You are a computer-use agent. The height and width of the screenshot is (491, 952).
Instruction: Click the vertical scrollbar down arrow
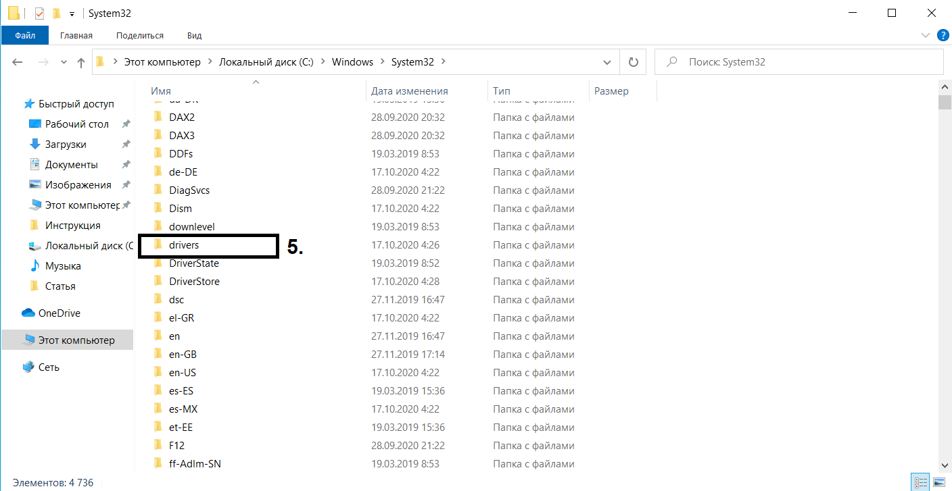click(x=945, y=464)
